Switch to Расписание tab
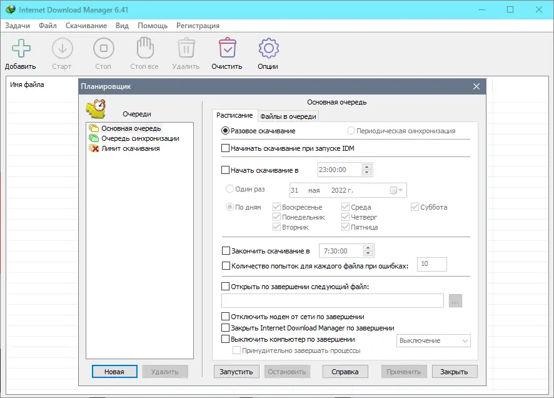554x398 pixels. pyautogui.click(x=234, y=115)
